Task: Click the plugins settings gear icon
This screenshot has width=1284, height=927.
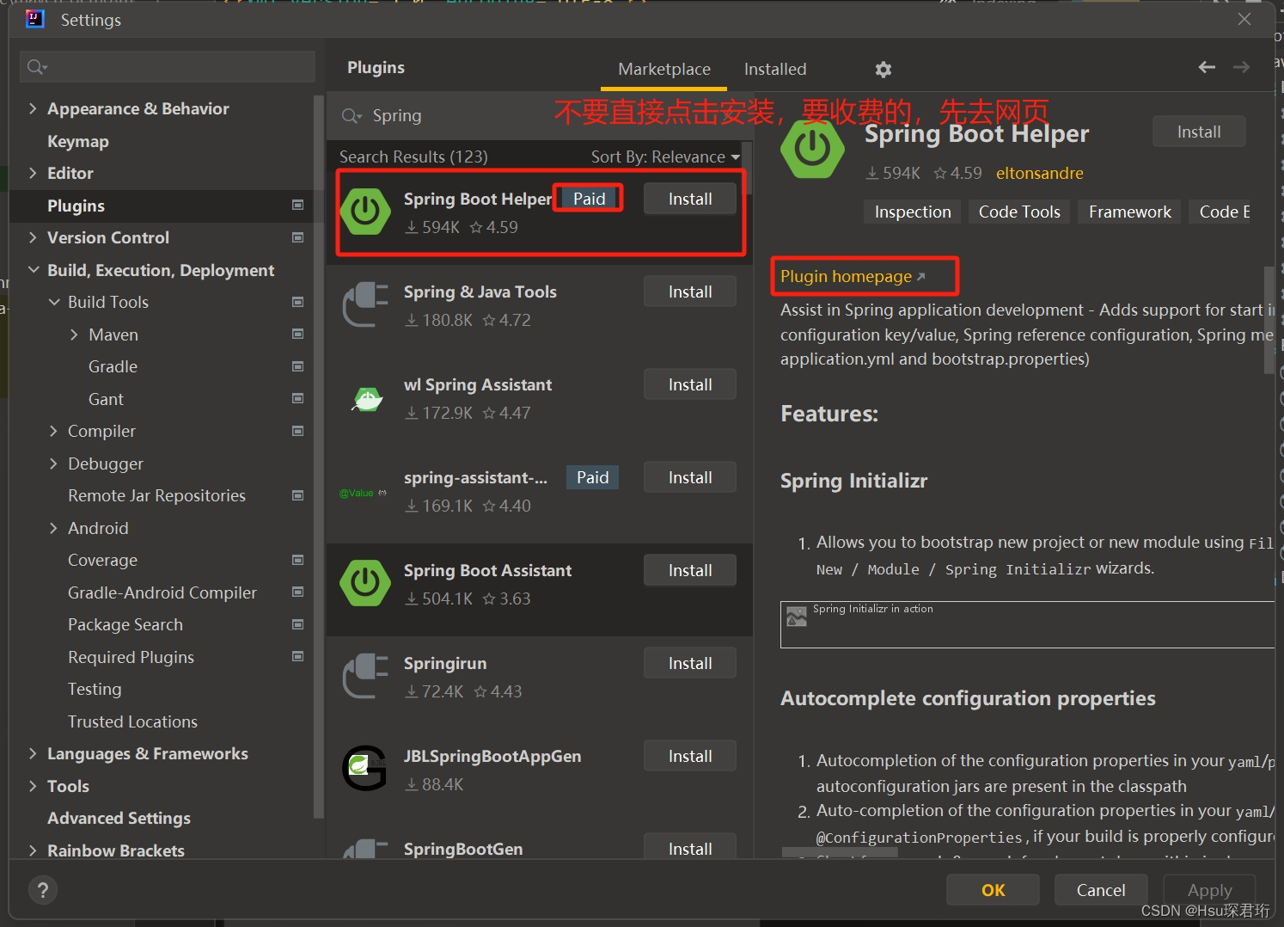Action: (884, 70)
